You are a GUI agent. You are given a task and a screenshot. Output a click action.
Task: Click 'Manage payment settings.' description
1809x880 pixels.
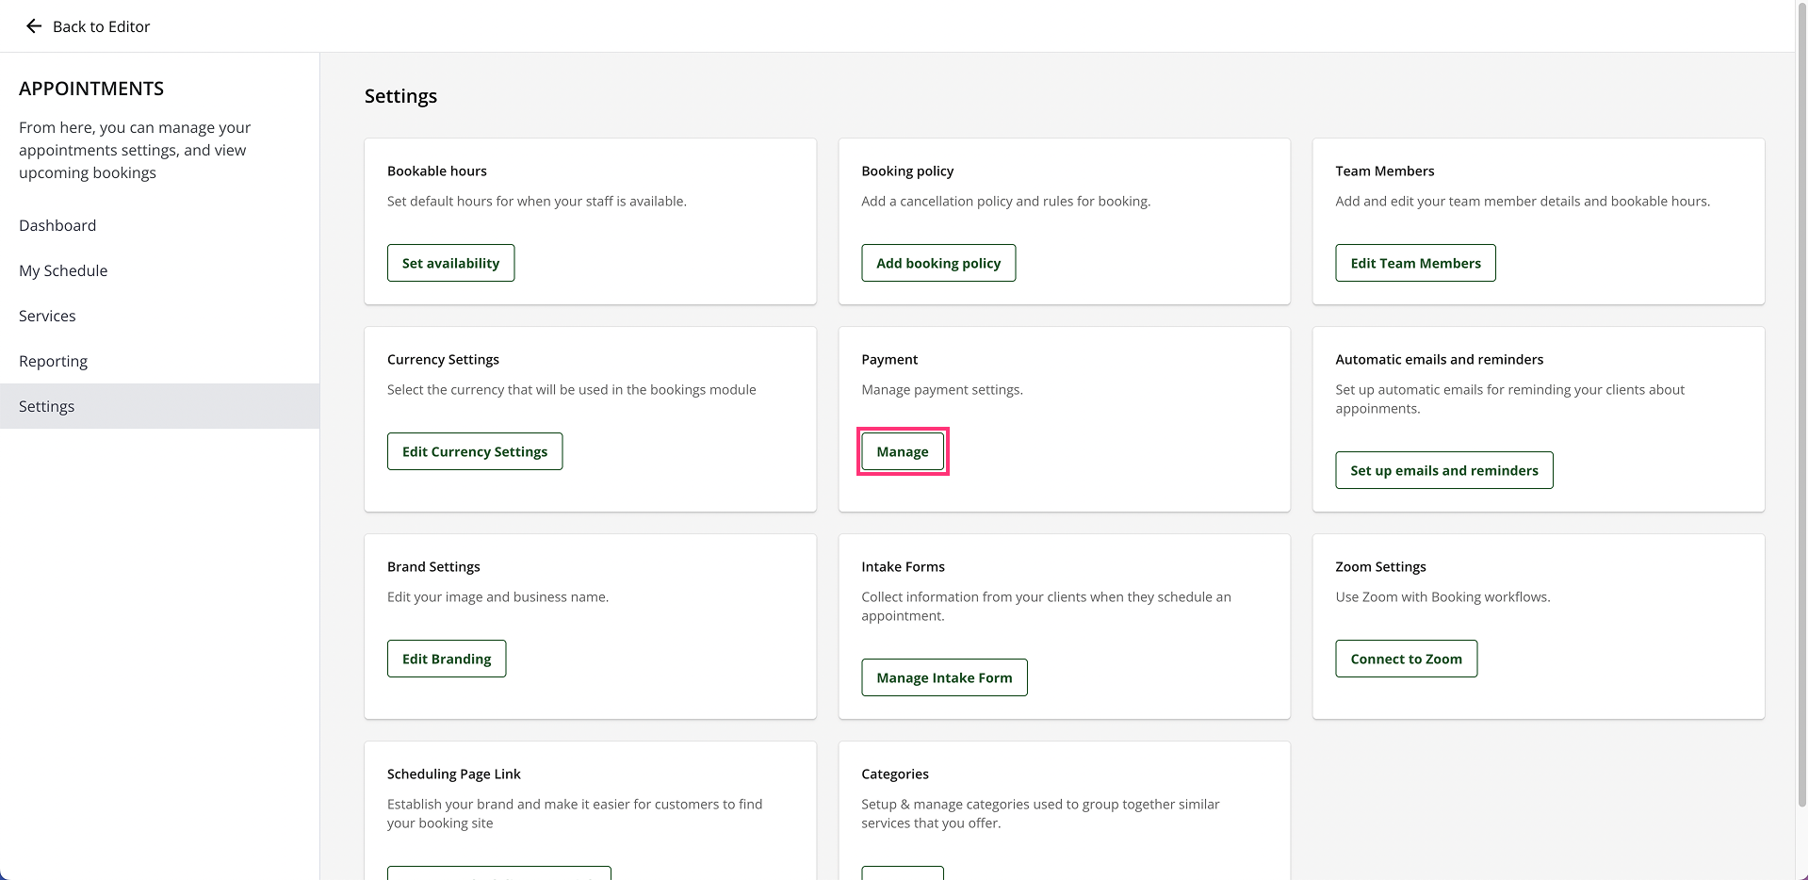coord(942,389)
